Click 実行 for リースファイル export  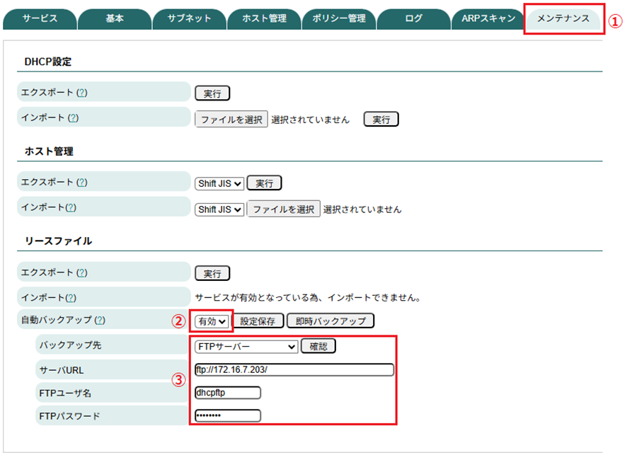(x=212, y=273)
